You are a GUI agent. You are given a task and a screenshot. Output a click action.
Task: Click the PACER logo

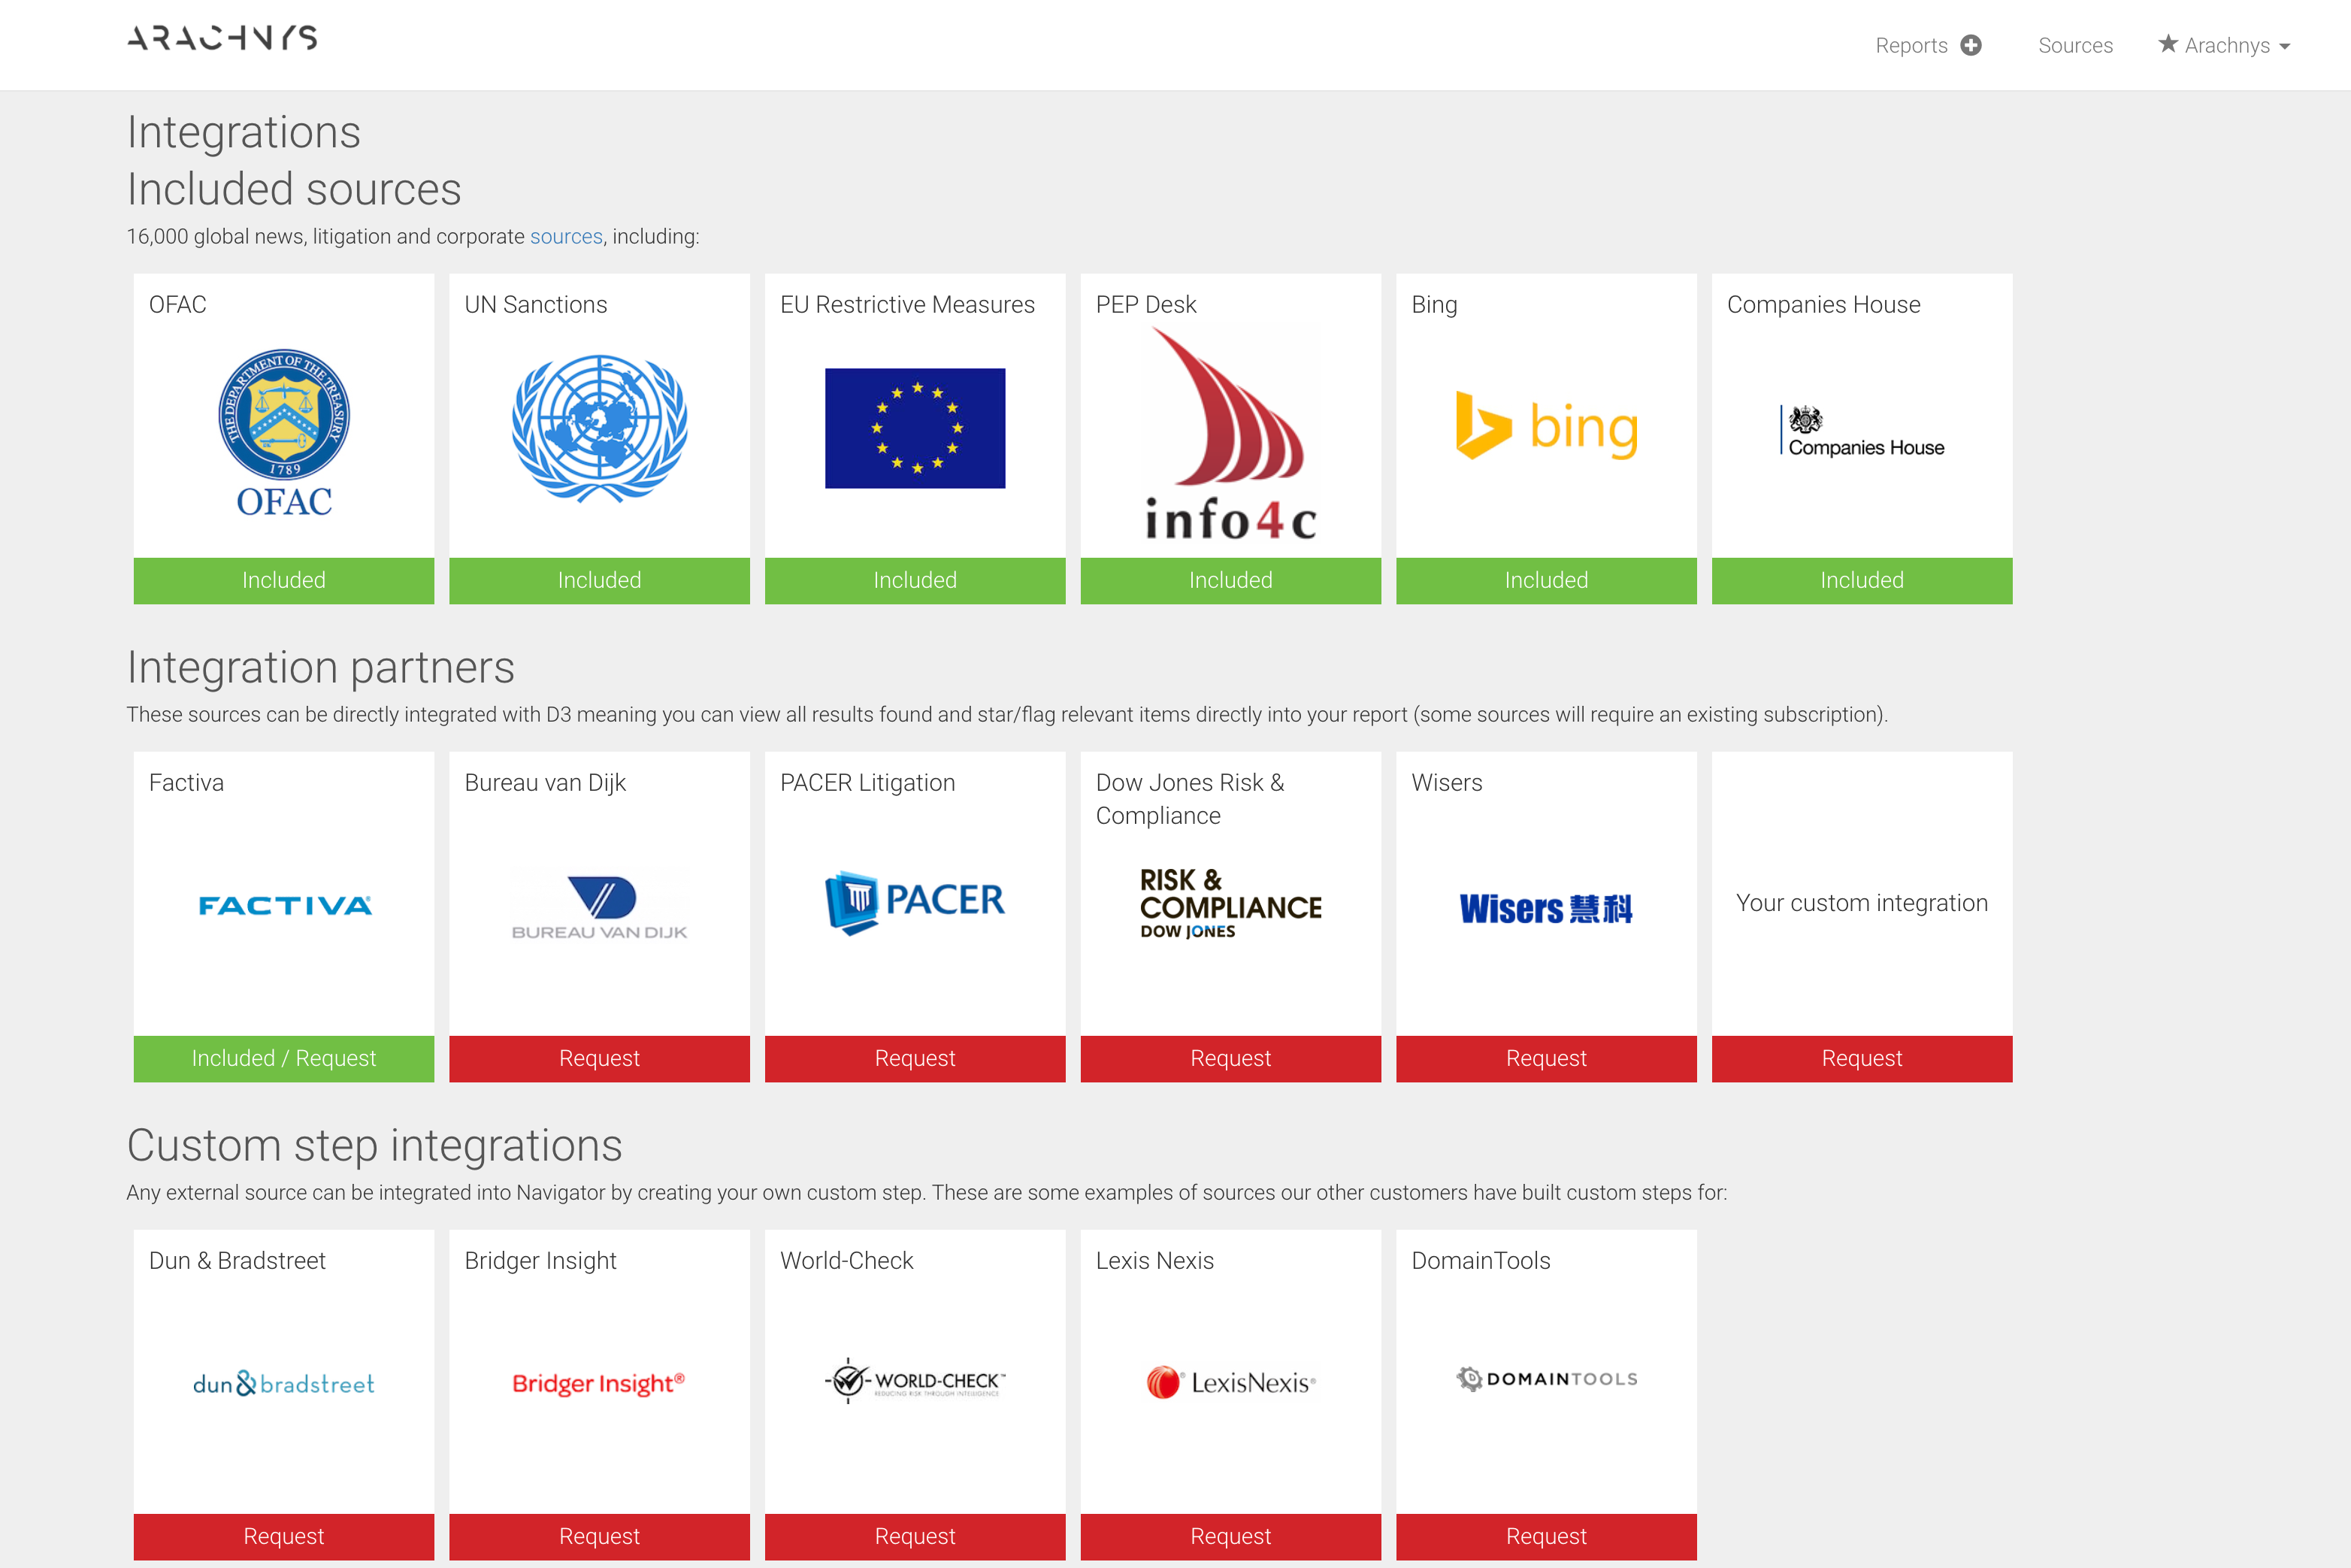(914, 901)
